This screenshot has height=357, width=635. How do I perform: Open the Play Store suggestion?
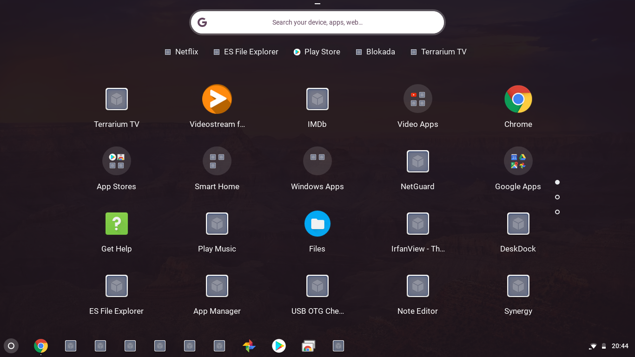pyautogui.click(x=317, y=52)
